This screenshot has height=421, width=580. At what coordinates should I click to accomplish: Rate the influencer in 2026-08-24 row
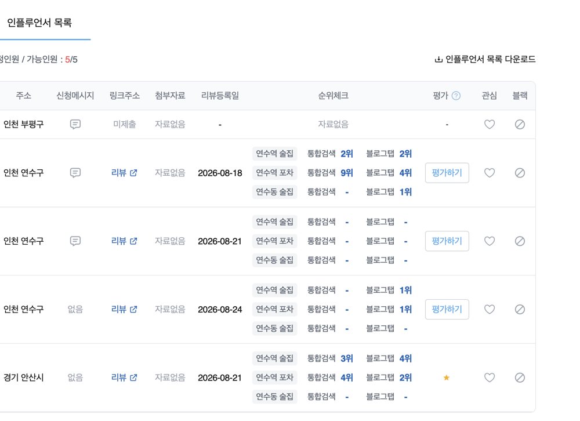[447, 309]
